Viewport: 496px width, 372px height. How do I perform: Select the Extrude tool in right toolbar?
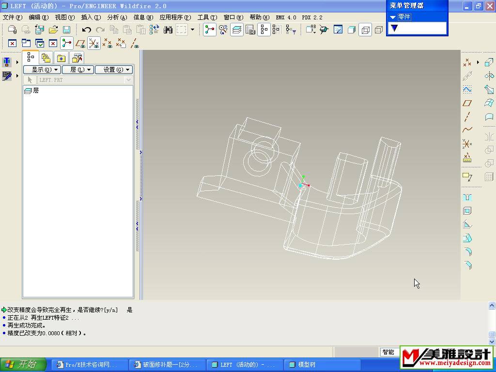489,62
